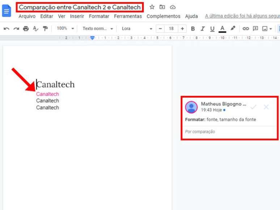The width and height of the screenshot is (280, 210).
Task: Move document to a folder icon
Action: coord(162,7)
